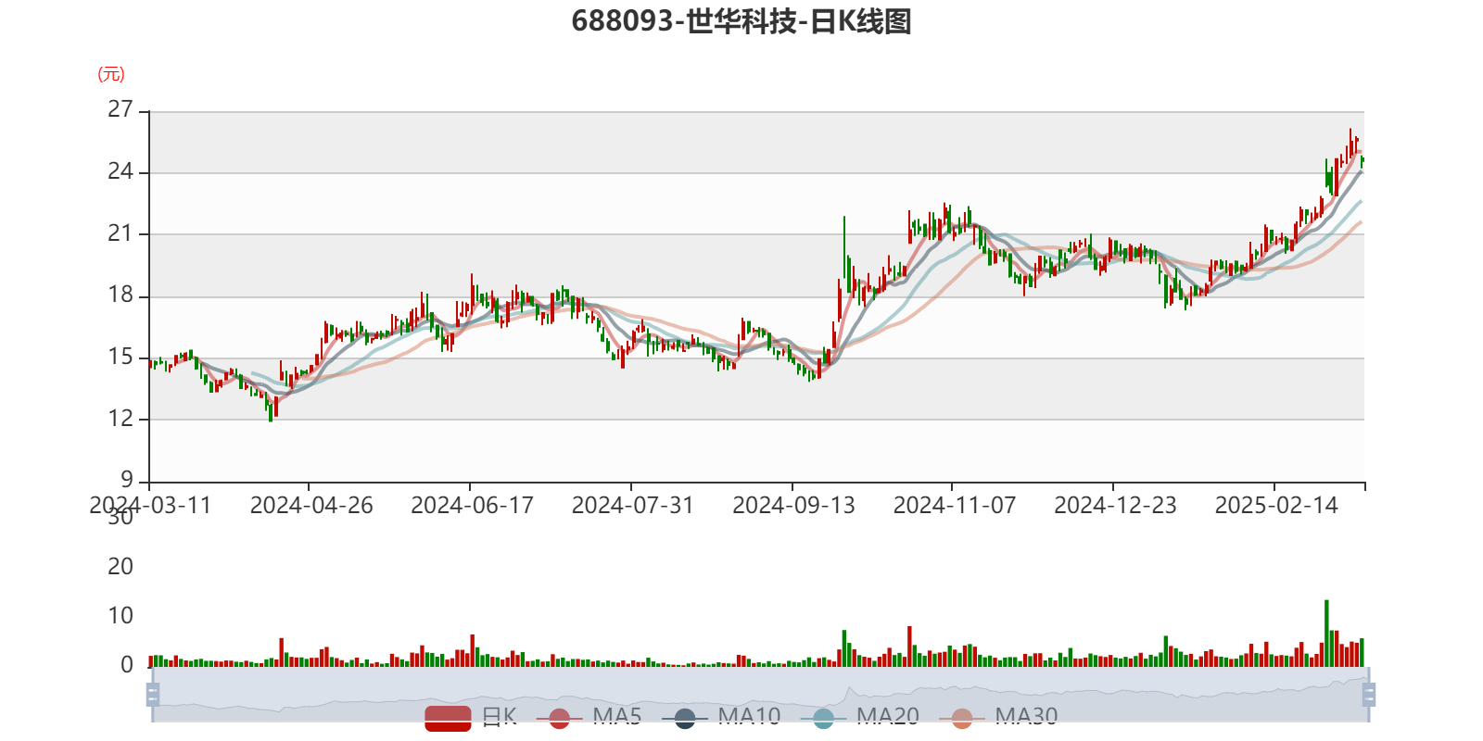Click the 2024-04-26 date label
1483x741 pixels.
311,505
